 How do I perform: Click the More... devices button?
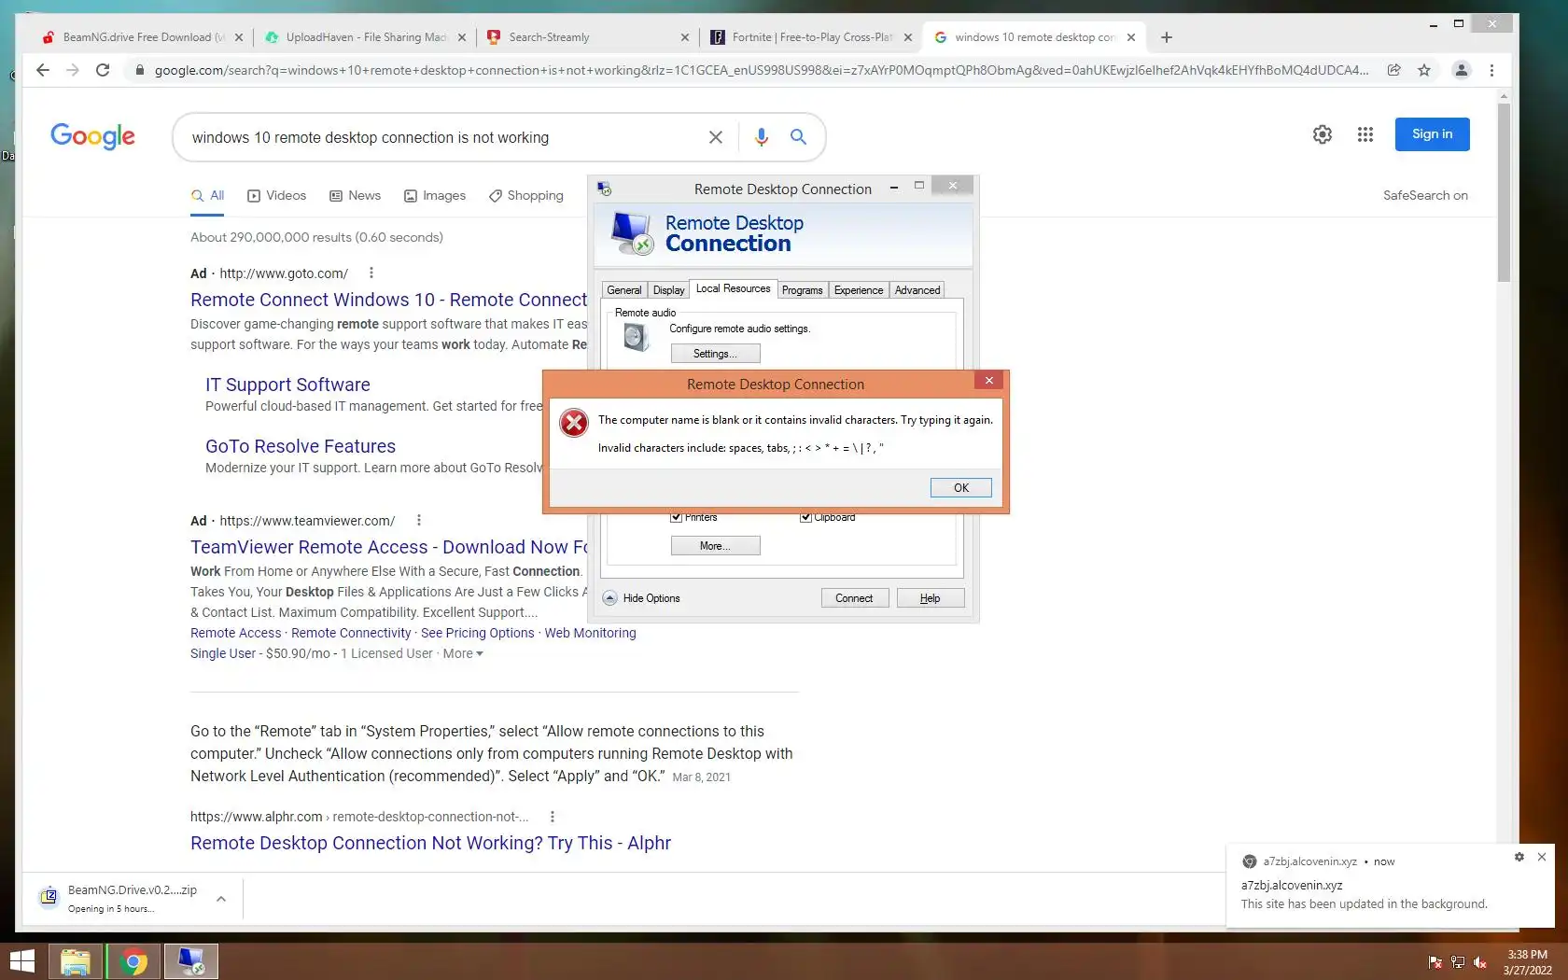(x=715, y=546)
